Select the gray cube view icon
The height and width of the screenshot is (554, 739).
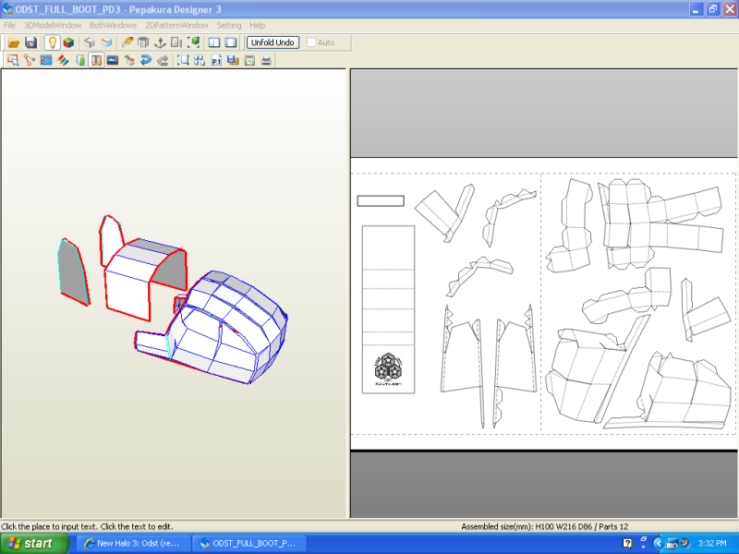[90, 42]
